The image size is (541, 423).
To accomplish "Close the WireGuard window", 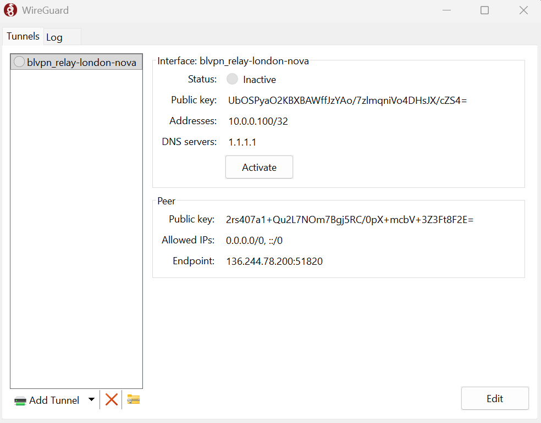I will 523,10.
